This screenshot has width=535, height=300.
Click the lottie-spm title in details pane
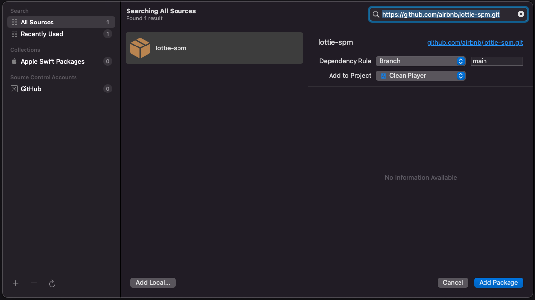[x=335, y=42]
